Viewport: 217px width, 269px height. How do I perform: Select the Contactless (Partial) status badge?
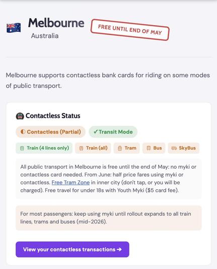(x=50, y=132)
